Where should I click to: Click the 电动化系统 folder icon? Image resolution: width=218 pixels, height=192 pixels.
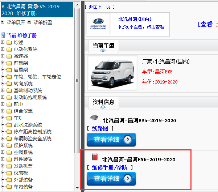(9, 49)
